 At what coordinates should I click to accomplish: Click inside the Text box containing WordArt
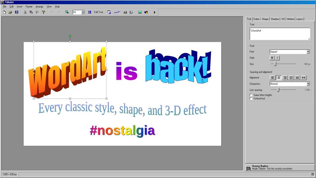tap(280, 34)
